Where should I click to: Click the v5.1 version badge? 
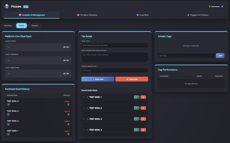[x=26, y=7]
